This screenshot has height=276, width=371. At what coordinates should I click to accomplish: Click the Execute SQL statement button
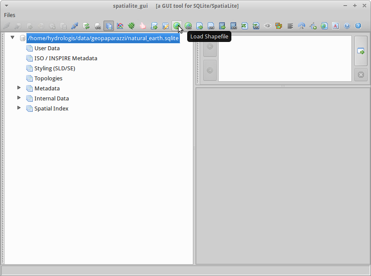[x=361, y=51]
